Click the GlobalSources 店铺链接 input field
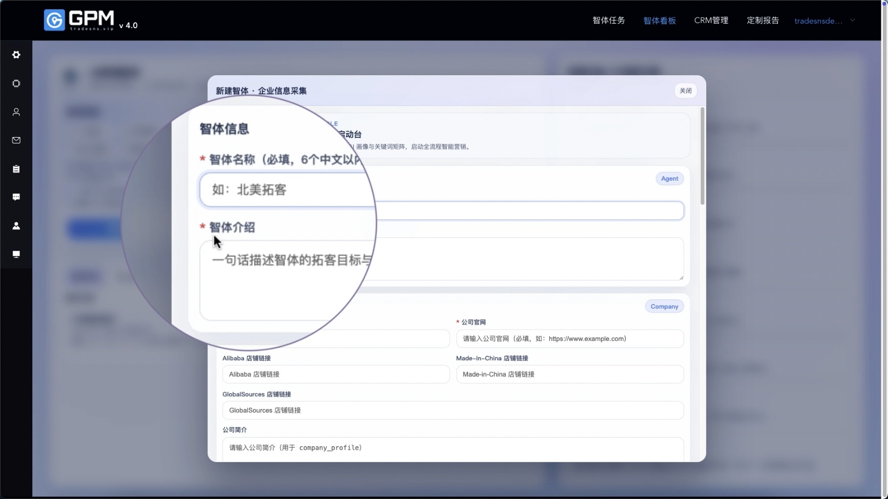Viewport: 888px width, 499px height. click(453, 410)
